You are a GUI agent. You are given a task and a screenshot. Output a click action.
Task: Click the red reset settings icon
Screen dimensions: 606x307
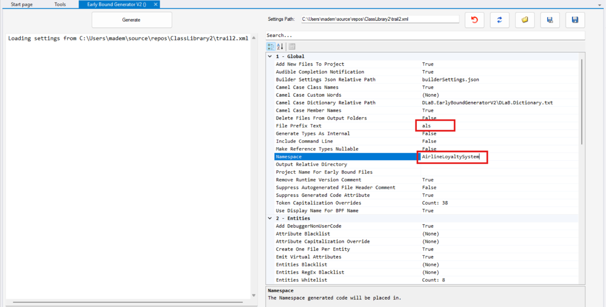[474, 20]
